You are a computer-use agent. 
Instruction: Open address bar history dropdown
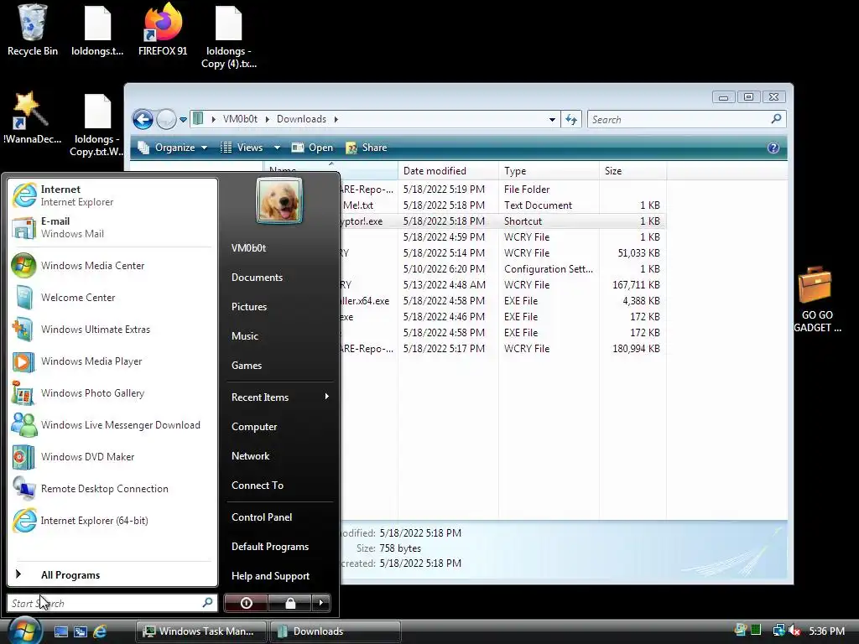click(552, 119)
